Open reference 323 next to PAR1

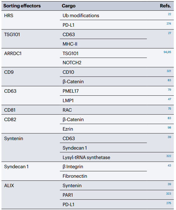pyautogui.click(x=169, y=194)
